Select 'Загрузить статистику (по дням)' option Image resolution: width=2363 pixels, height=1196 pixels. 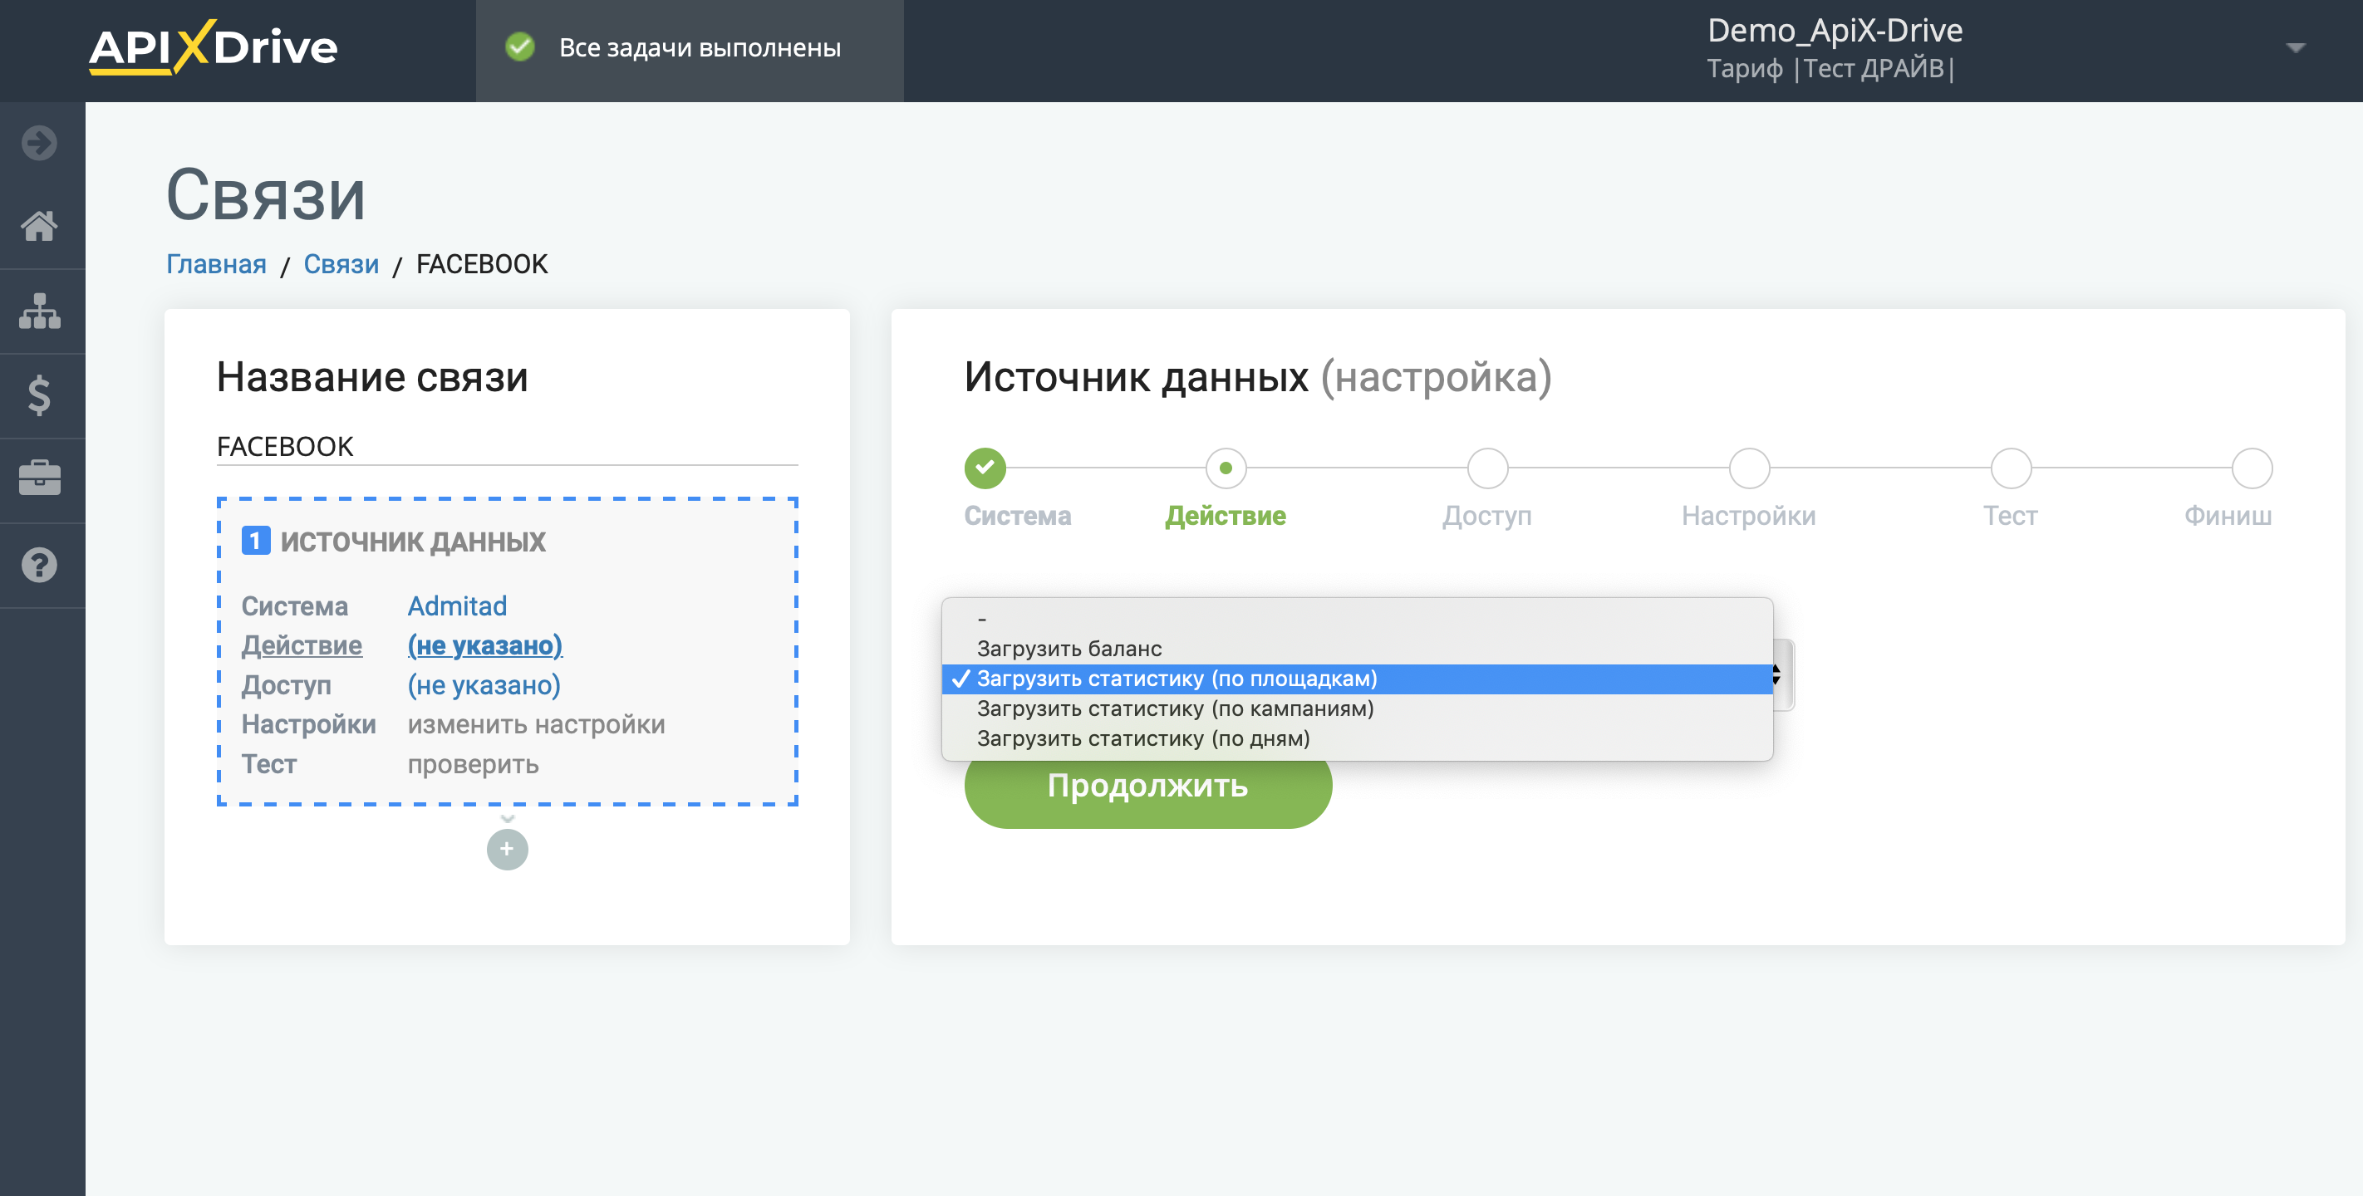click(x=1144, y=737)
